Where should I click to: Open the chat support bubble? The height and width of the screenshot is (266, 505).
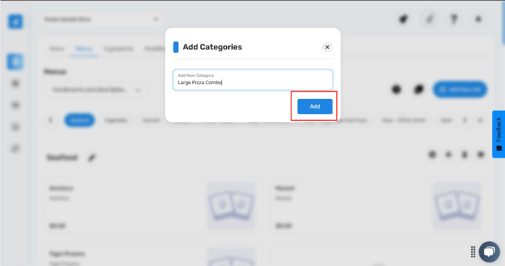coord(489,251)
